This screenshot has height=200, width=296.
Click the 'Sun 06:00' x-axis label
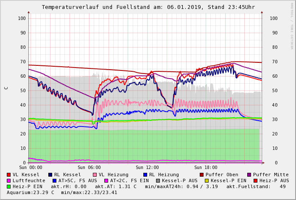(x=89, y=168)
